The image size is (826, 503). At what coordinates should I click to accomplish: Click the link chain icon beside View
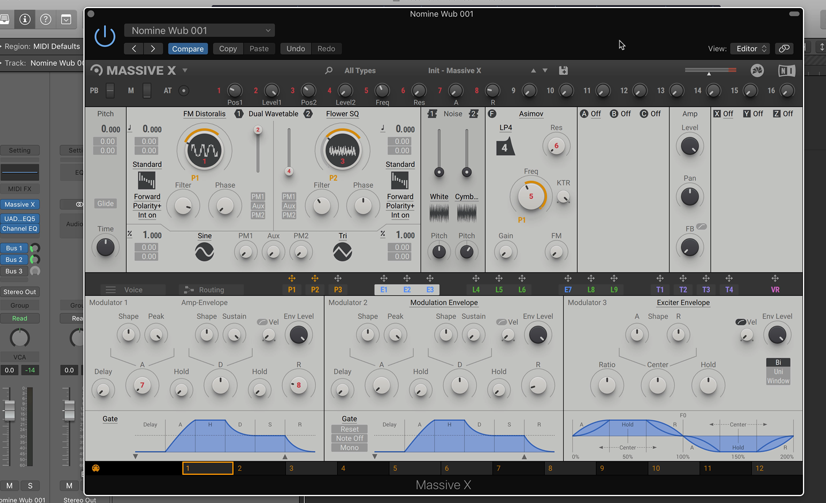click(x=784, y=49)
